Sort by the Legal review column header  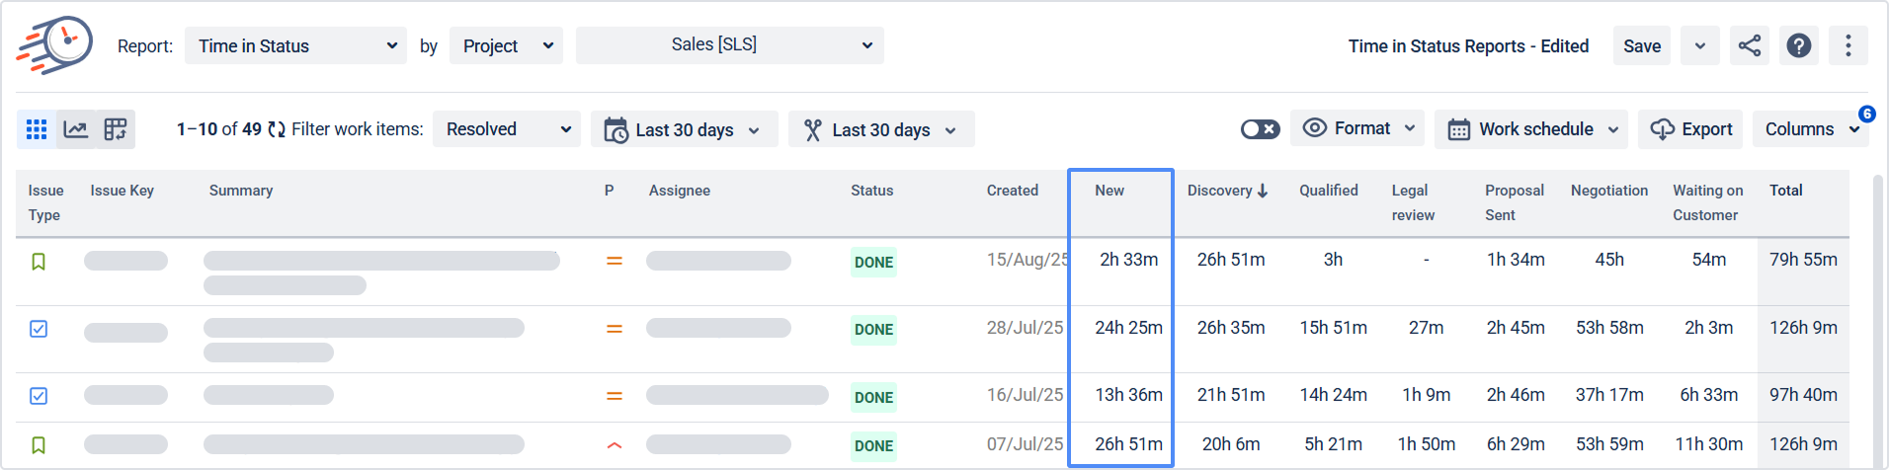coord(1413,202)
